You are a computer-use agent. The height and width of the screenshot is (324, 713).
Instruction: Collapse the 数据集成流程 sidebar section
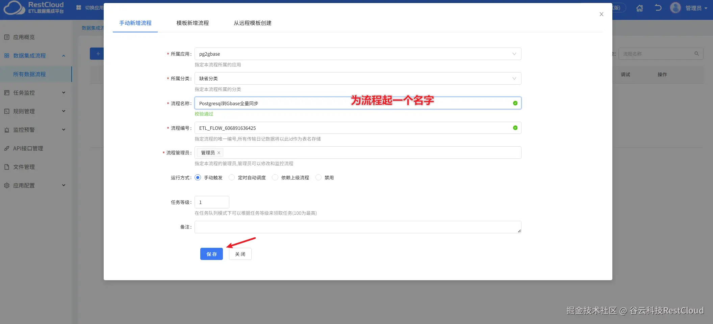pyautogui.click(x=64, y=55)
